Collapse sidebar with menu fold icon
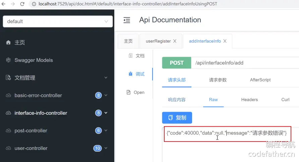 click(x=127, y=20)
